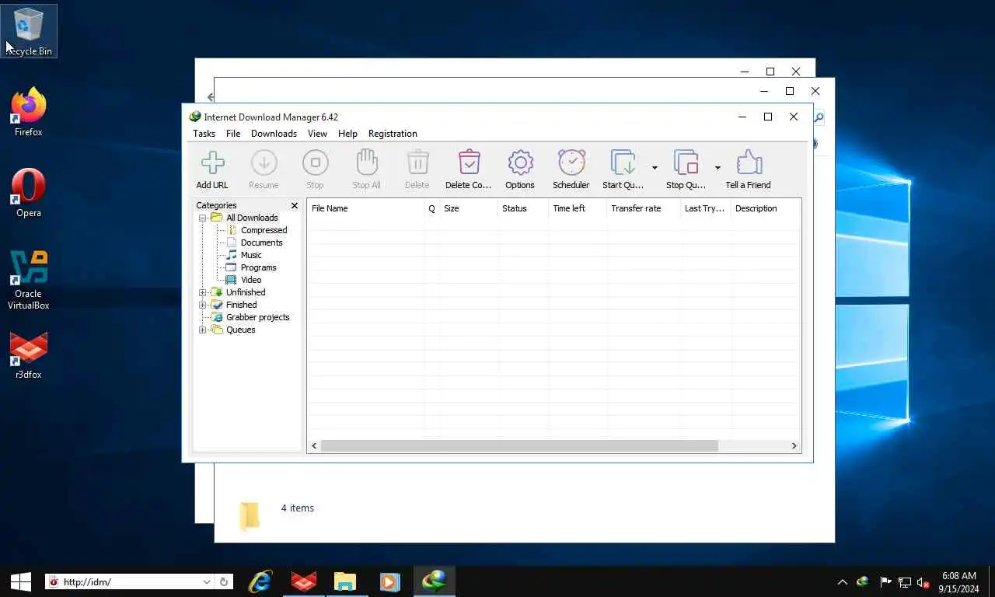Click the Stop toolbar icon
Image resolution: width=995 pixels, height=597 pixels.
click(x=315, y=163)
